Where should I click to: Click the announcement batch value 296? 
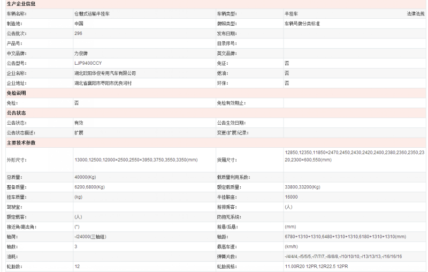click(x=78, y=33)
